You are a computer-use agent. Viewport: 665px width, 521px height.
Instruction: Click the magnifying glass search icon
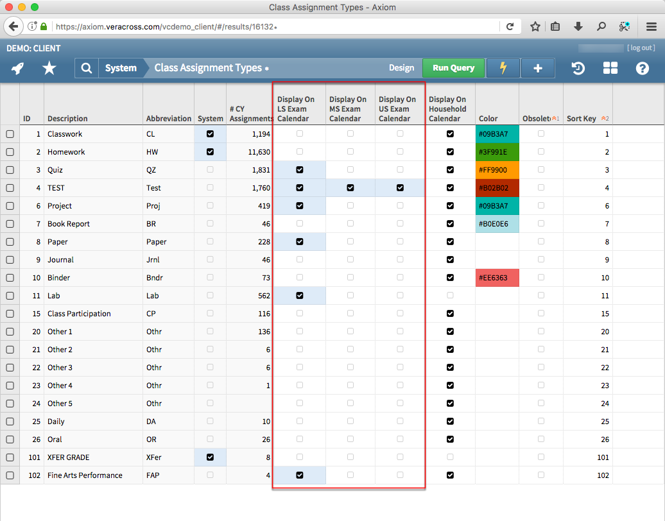click(x=87, y=68)
